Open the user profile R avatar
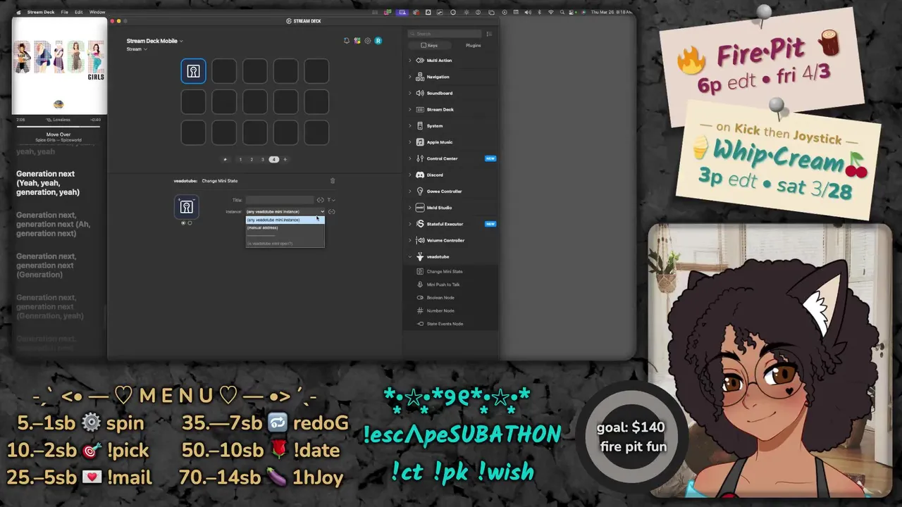The image size is (902, 507). click(378, 41)
